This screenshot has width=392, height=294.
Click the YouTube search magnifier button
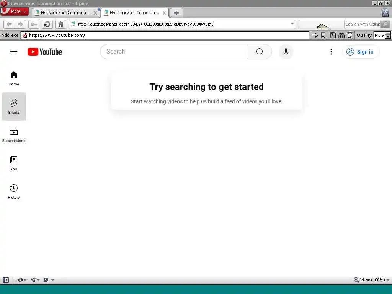(260, 52)
